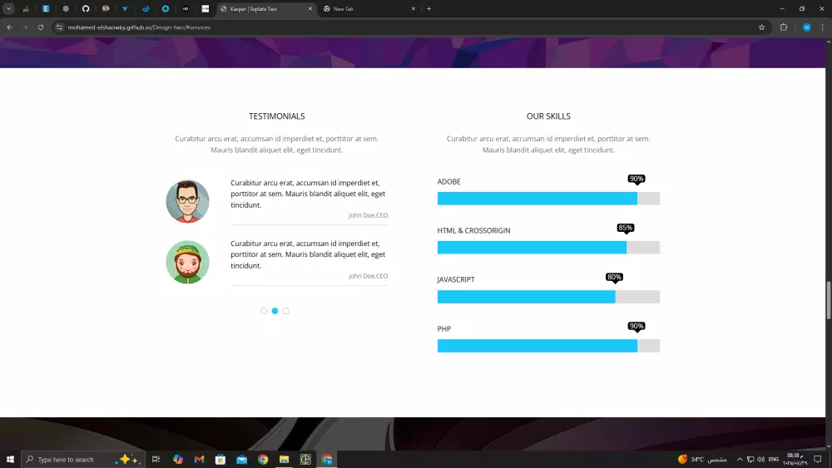Switch to the GitHub pinned tab

[x=86, y=8]
